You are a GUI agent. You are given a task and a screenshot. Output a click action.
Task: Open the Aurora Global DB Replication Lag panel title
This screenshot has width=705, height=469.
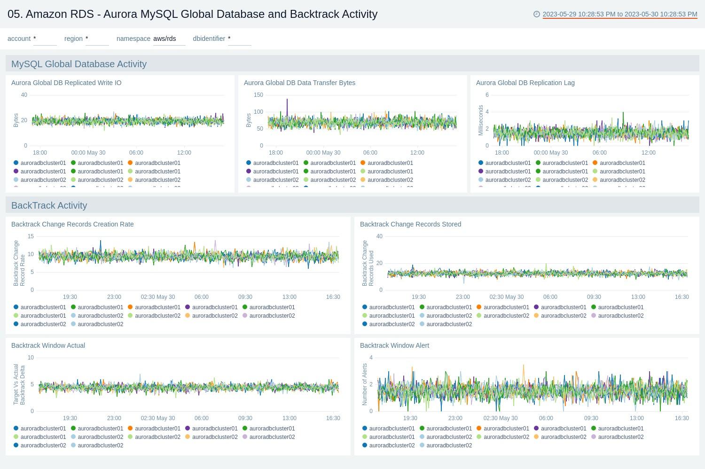point(525,83)
